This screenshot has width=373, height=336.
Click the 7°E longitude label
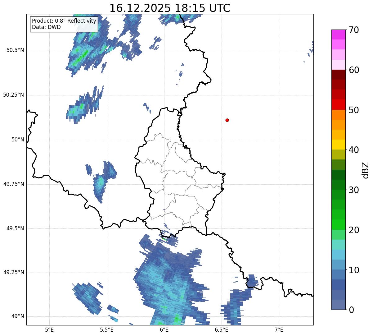tap(279, 329)
